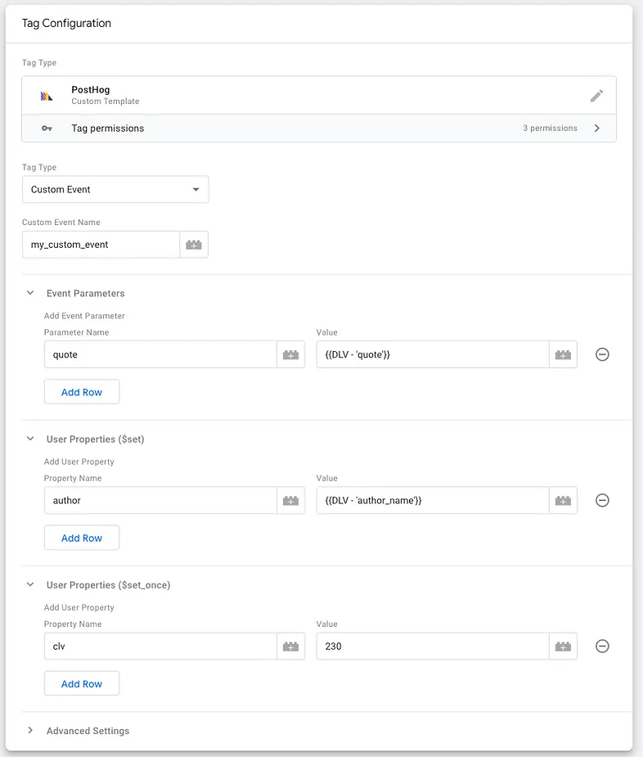
Task: Open the variable picker for the clv Value field
Action: click(x=563, y=646)
